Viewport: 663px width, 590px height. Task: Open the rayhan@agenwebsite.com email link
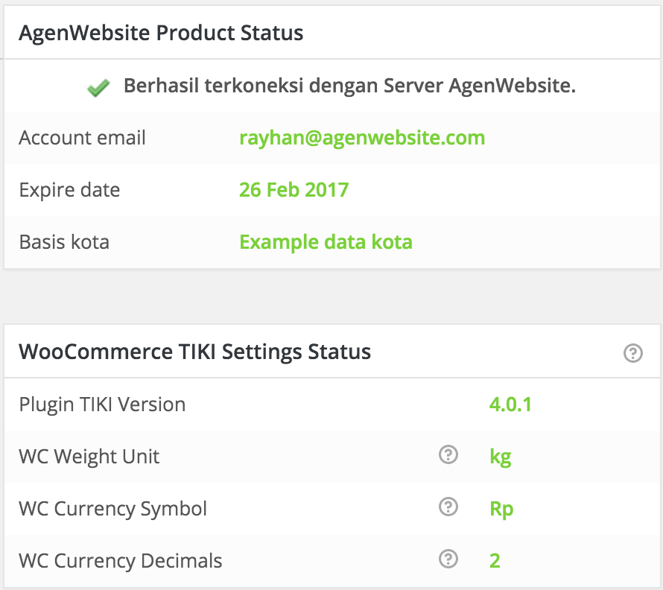click(x=362, y=138)
